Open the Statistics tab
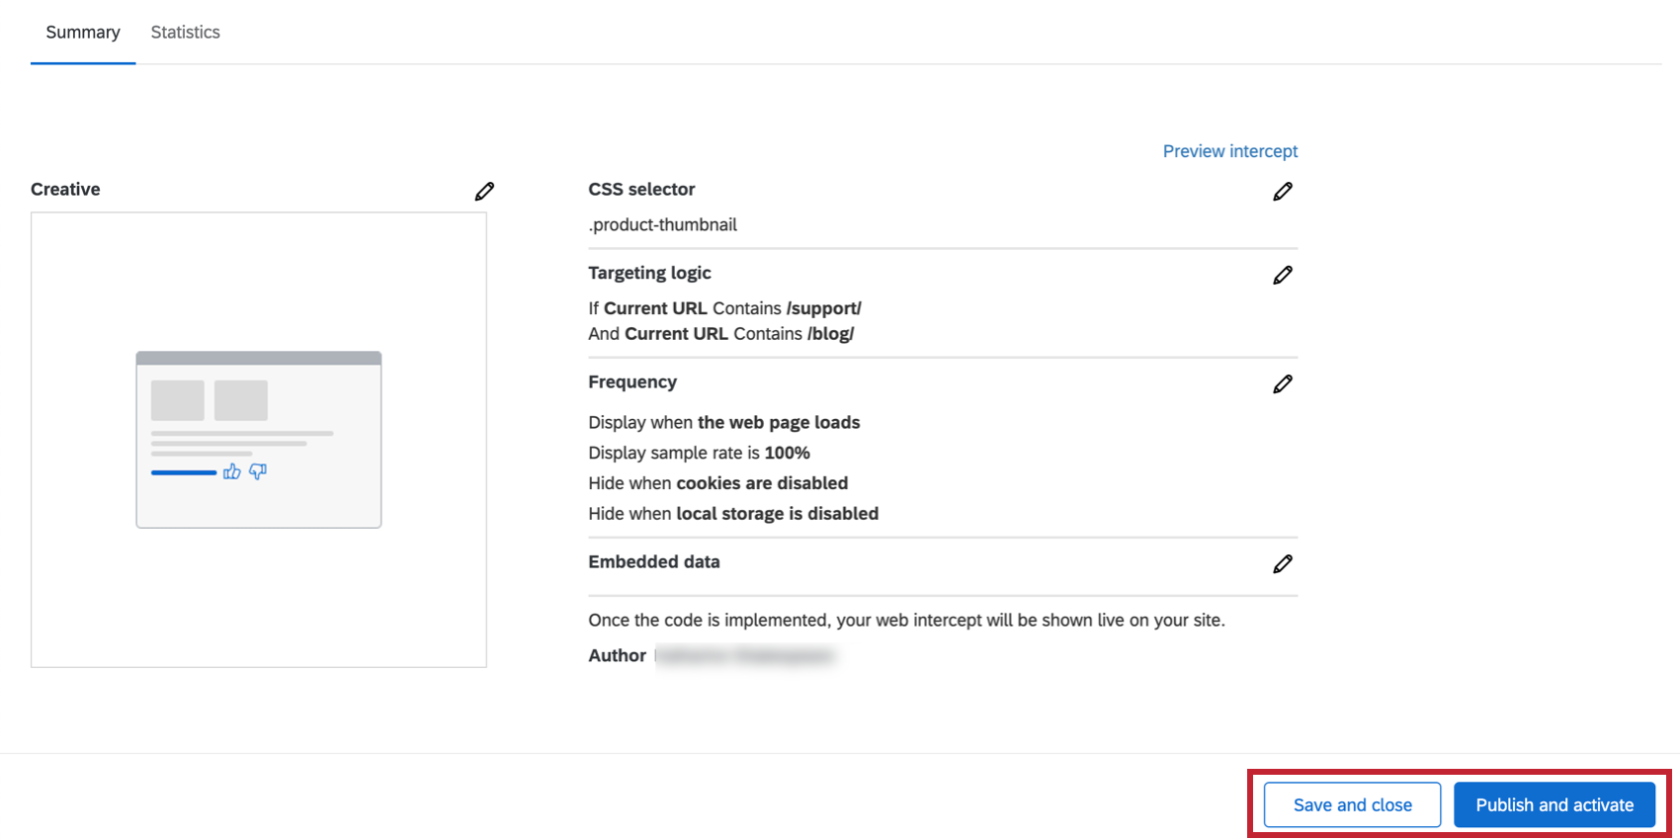The height and width of the screenshot is (840, 1680). tap(185, 33)
